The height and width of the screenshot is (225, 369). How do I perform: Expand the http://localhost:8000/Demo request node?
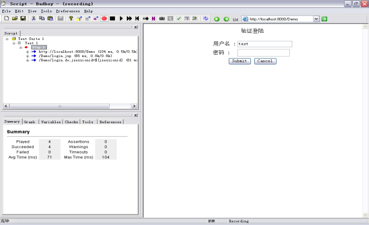click(x=28, y=52)
